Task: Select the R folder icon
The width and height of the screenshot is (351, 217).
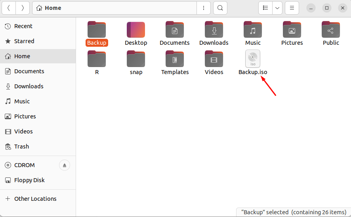Action: pyautogui.click(x=97, y=59)
